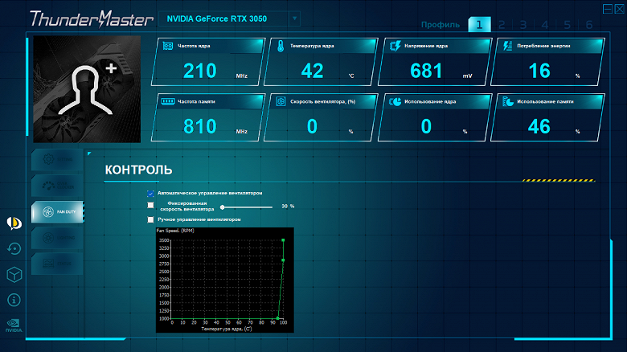Screen dimensions: 627x352
Task: Switch to profile 2
Action: (x=502, y=25)
